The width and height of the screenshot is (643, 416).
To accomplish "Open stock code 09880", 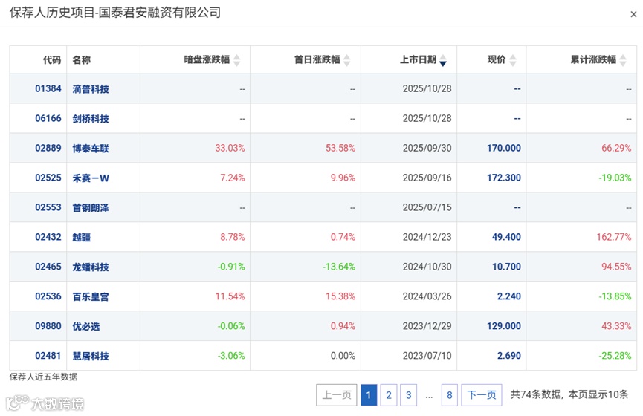I will 48,326.
